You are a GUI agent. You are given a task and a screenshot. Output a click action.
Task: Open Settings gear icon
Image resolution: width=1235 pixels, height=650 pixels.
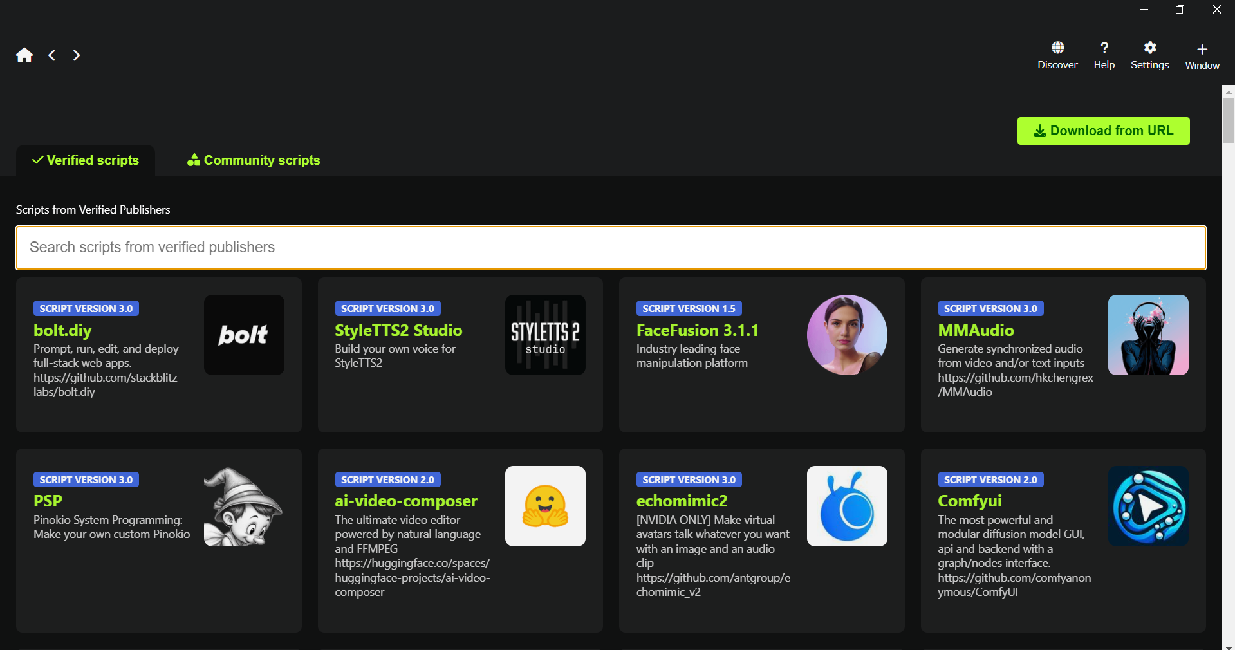(x=1150, y=48)
